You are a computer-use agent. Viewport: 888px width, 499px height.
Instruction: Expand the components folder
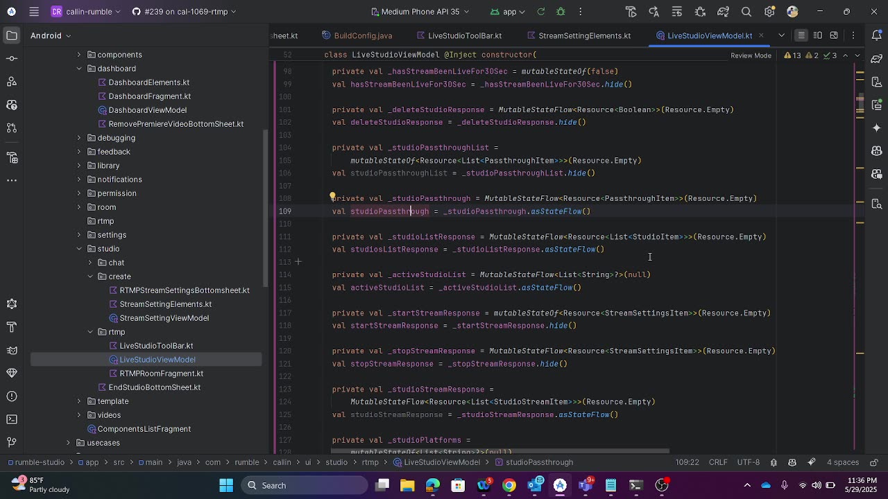pyautogui.click(x=79, y=55)
